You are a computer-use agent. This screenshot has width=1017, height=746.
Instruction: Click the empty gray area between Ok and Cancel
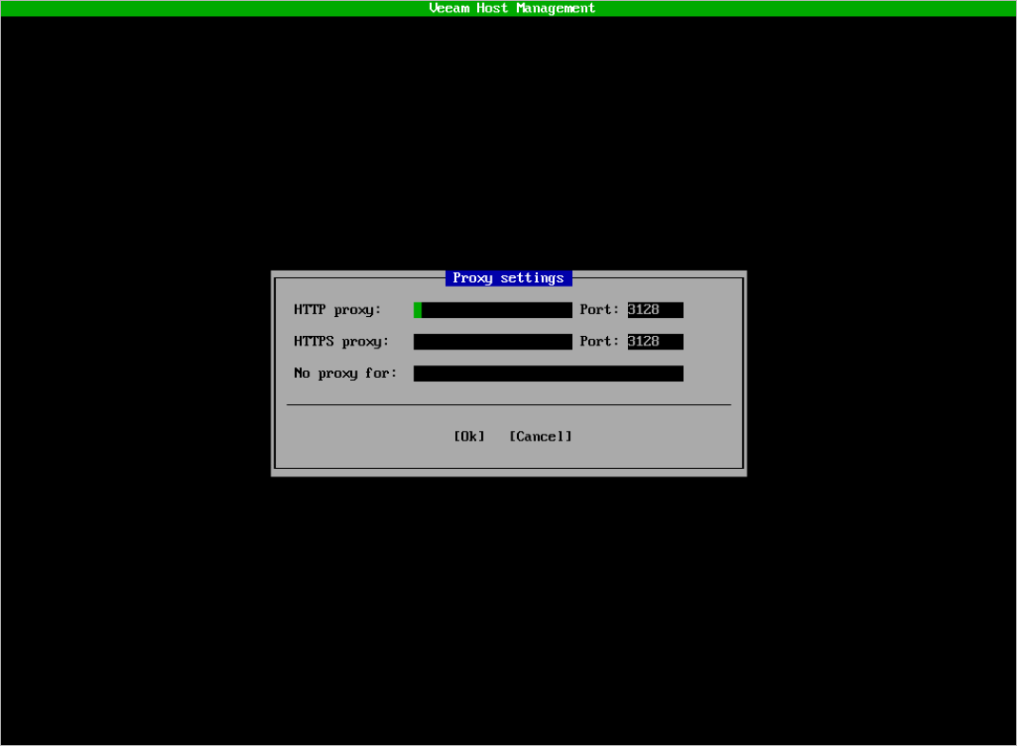497,437
